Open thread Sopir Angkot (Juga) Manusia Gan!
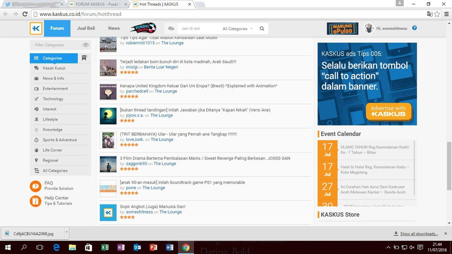This screenshot has height=254, width=452. pos(153,206)
